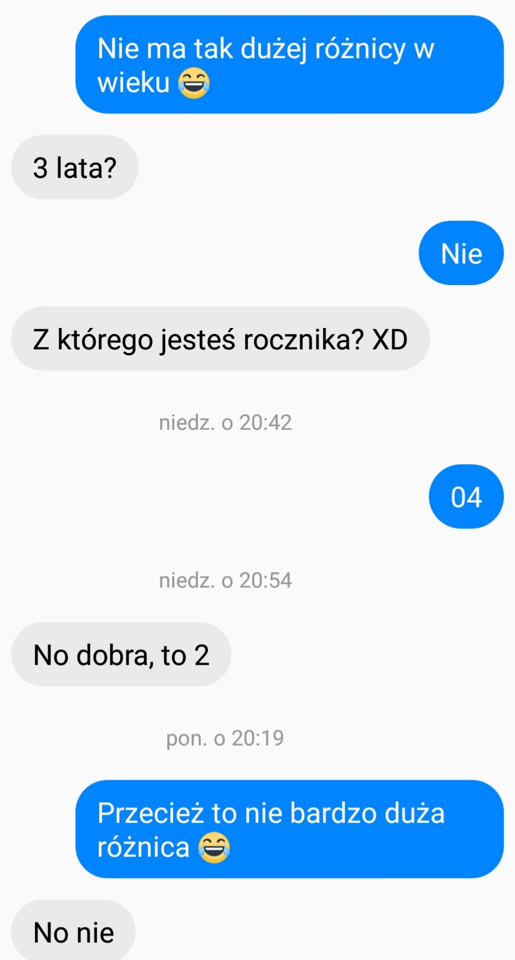Tap the "No dobra, to 2" message

pos(121,654)
